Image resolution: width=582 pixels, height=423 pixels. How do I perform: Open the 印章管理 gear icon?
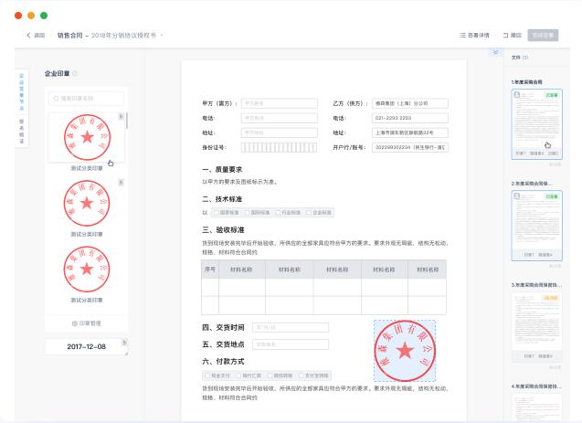point(75,323)
